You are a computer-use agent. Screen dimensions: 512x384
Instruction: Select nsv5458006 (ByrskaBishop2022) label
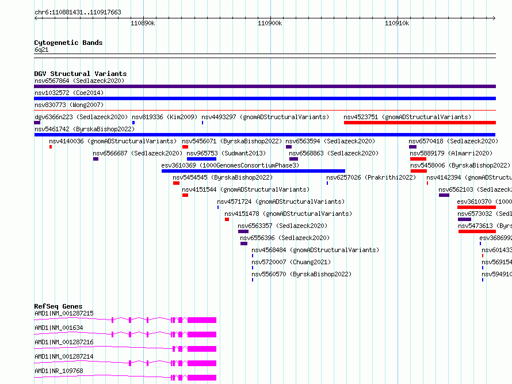coord(460,165)
